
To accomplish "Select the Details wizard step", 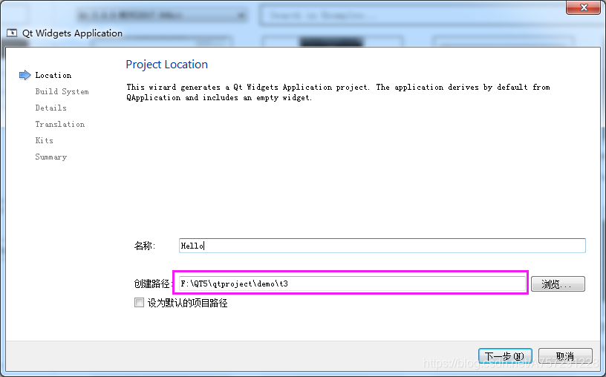I will (50, 108).
